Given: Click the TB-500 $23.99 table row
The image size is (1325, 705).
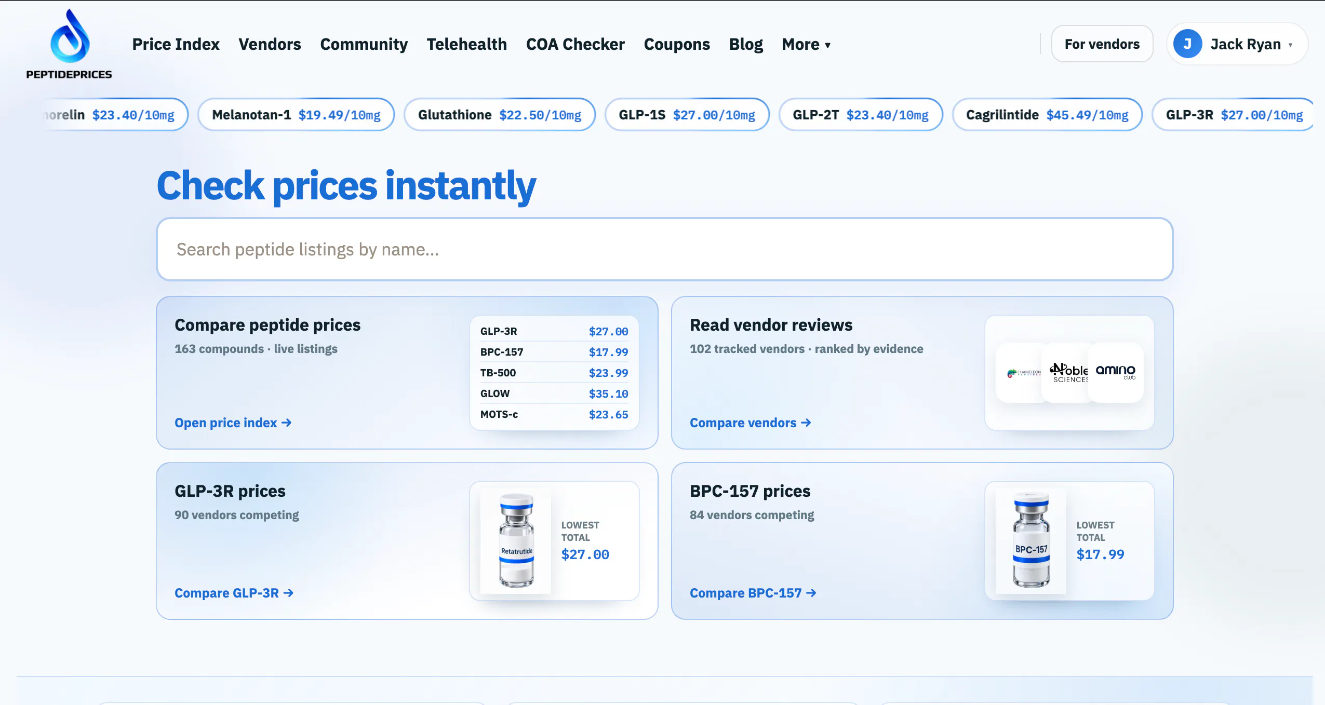Looking at the screenshot, I should point(554,373).
